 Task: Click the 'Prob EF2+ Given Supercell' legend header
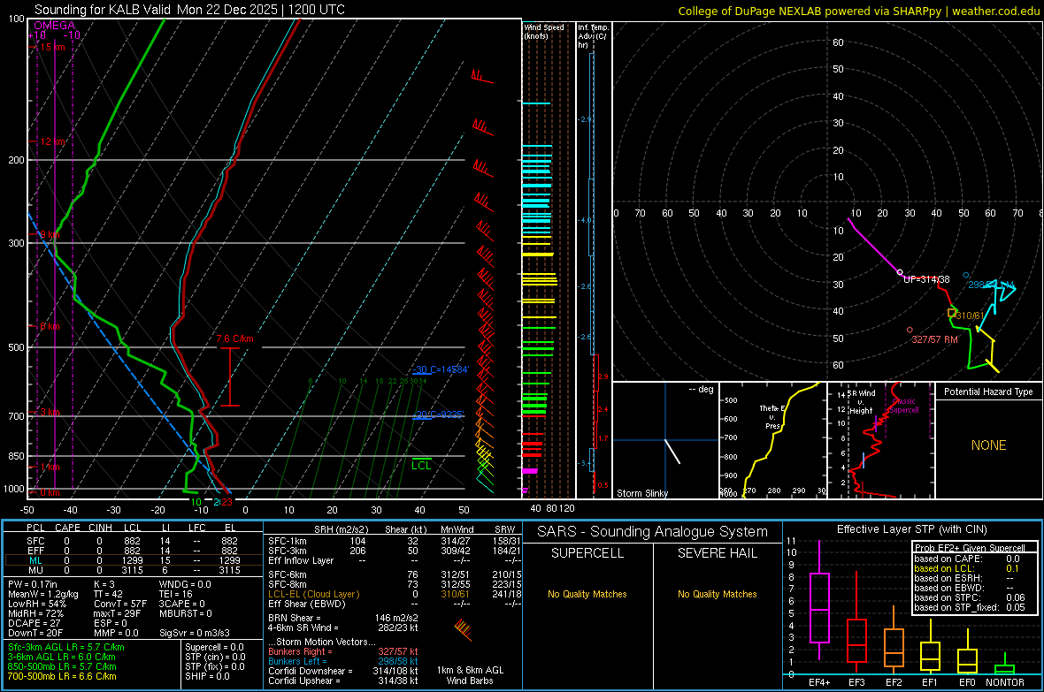pyautogui.click(x=970, y=548)
